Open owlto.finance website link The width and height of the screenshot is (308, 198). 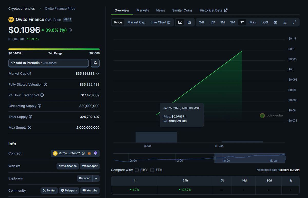tap(68, 166)
